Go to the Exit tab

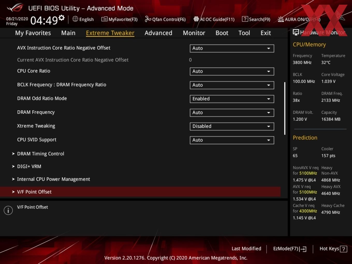(x=266, y=33)
